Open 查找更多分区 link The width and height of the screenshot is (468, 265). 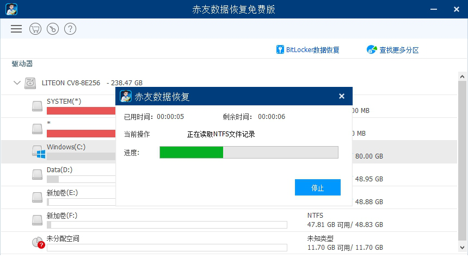coord(399,50)
